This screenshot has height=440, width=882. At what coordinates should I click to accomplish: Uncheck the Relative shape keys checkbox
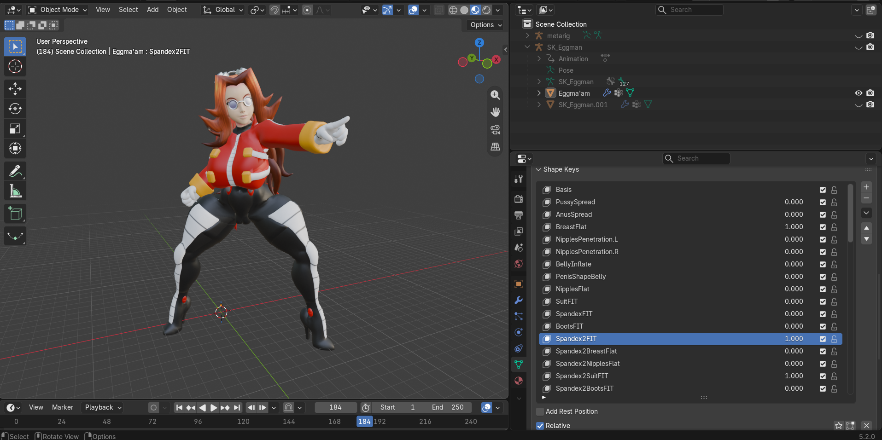click(x=540, y=426)
